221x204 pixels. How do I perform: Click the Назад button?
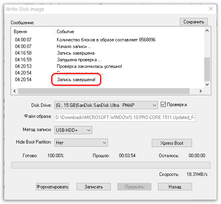175,187
